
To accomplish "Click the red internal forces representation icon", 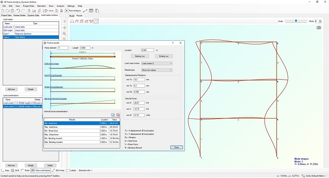I will [118, 115].
